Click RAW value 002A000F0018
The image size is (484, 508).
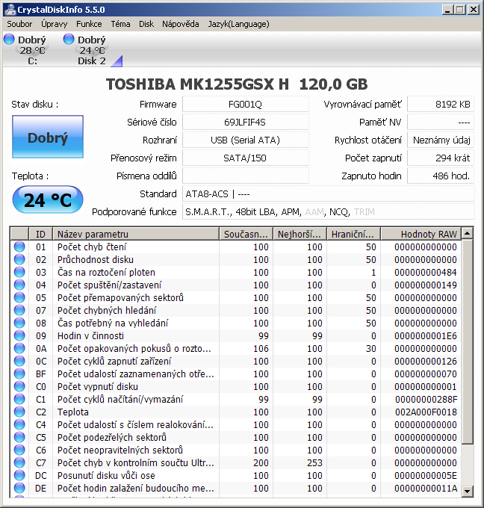pos(426,412)
